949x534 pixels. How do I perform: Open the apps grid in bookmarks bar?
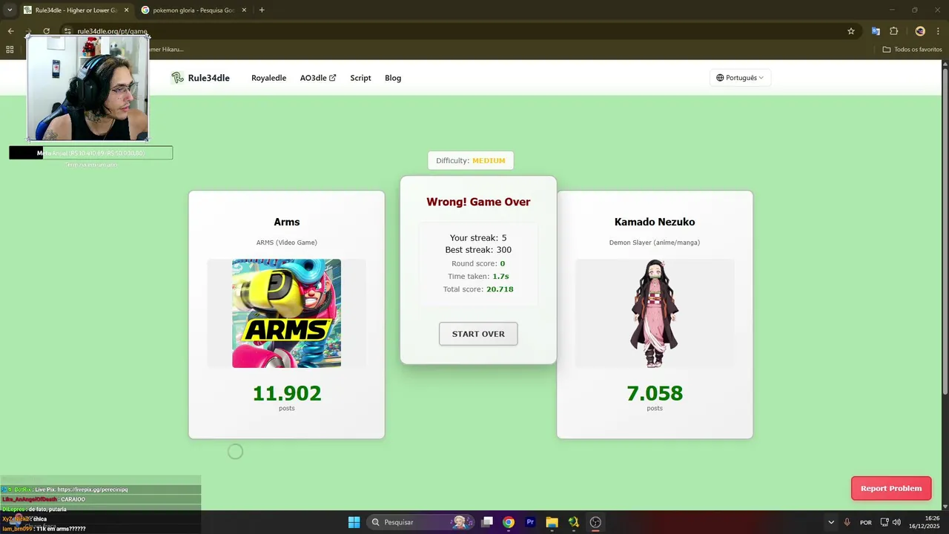[x=10, y=50]
